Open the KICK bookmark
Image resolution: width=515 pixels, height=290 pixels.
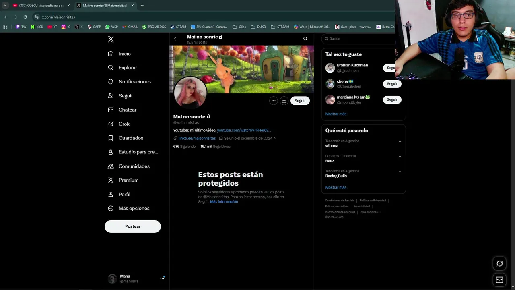[37, 27]
